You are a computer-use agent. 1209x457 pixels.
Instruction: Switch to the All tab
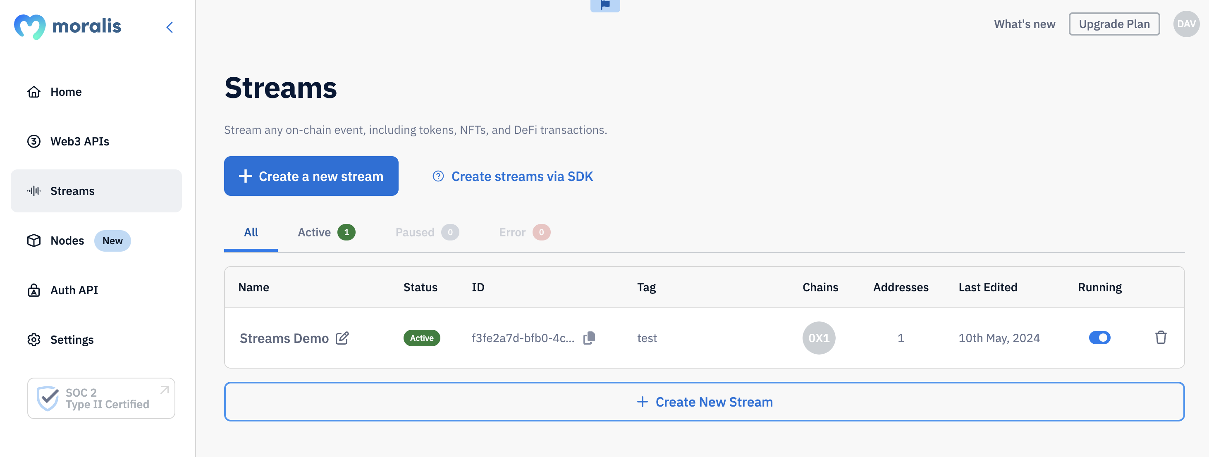point(251,232)
